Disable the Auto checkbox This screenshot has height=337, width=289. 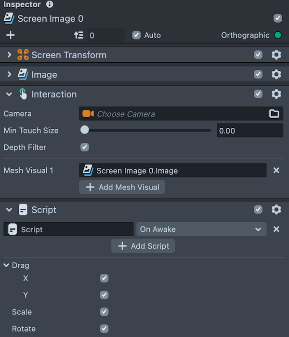[136, 35]
